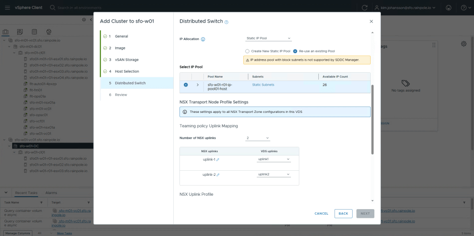Open the Networking inventory view icon
The height and width of the screenshot is (236, 474).
click(49, 32)
